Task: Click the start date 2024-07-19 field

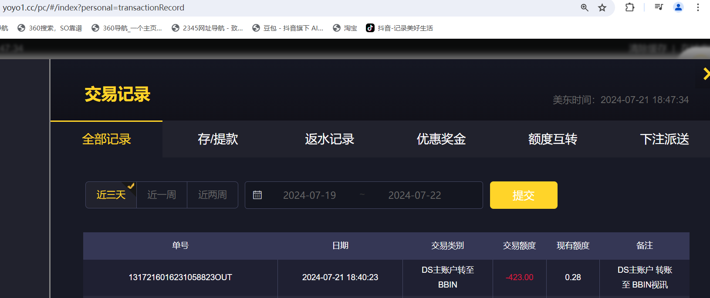Action: (310, 195)
